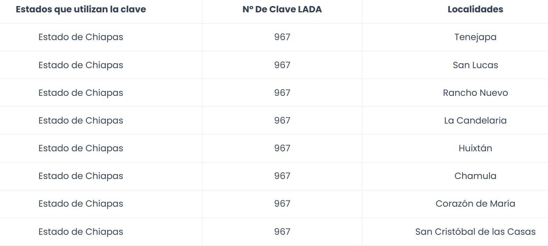Click San Cristóbal de las Casas cell
The height and width of the screenshot is (246, 548).
(475, 231)
